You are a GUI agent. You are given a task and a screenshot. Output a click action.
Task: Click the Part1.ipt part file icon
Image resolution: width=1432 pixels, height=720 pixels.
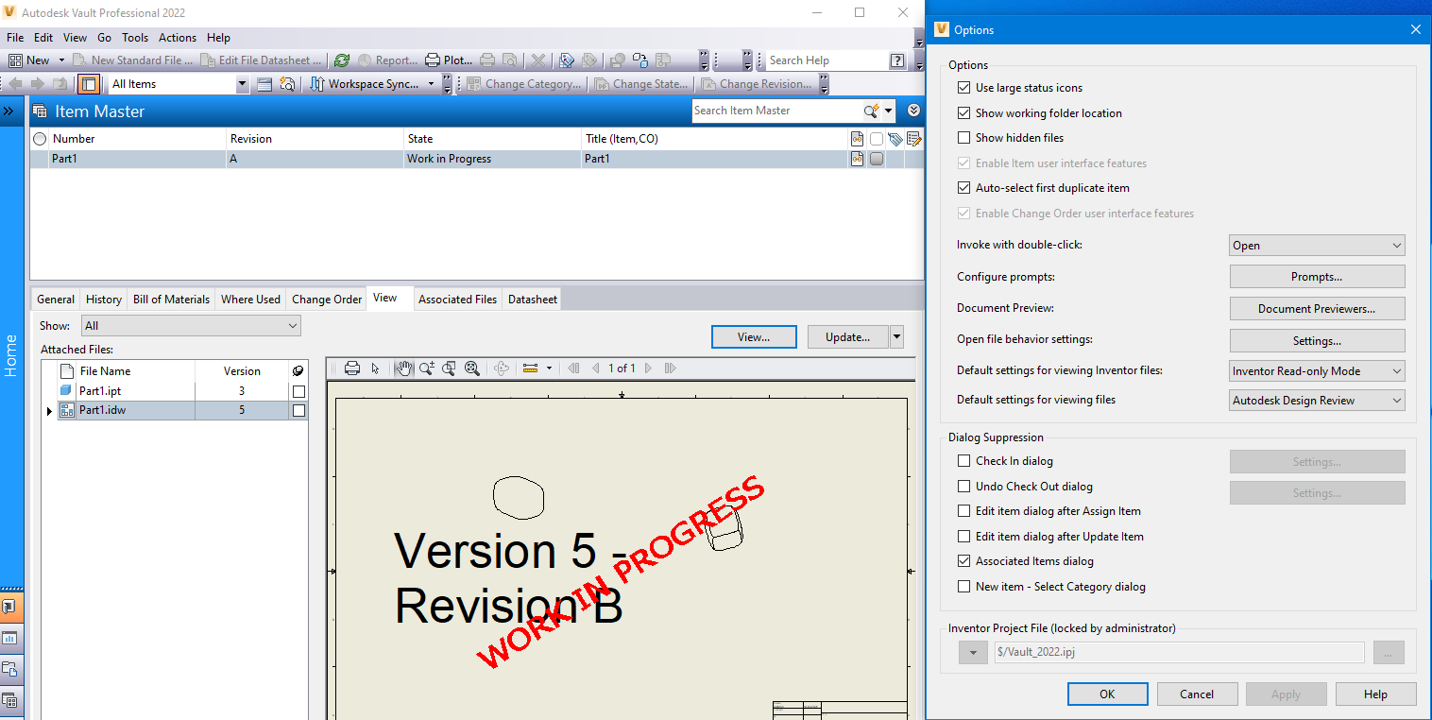tap(67, 390)
